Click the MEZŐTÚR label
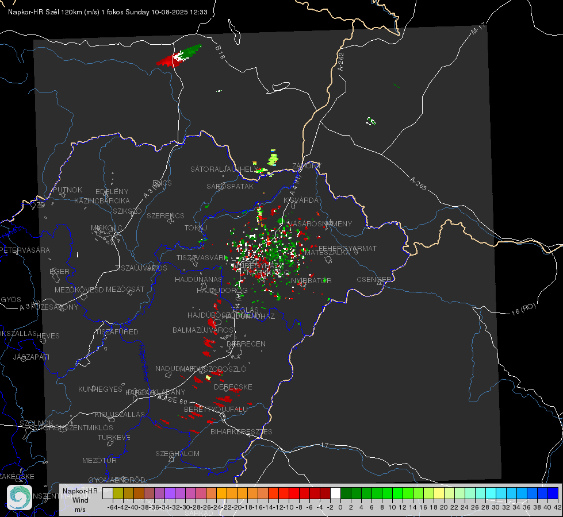The width and height of the screenshot is (563, 517). (x=99, y=460)
